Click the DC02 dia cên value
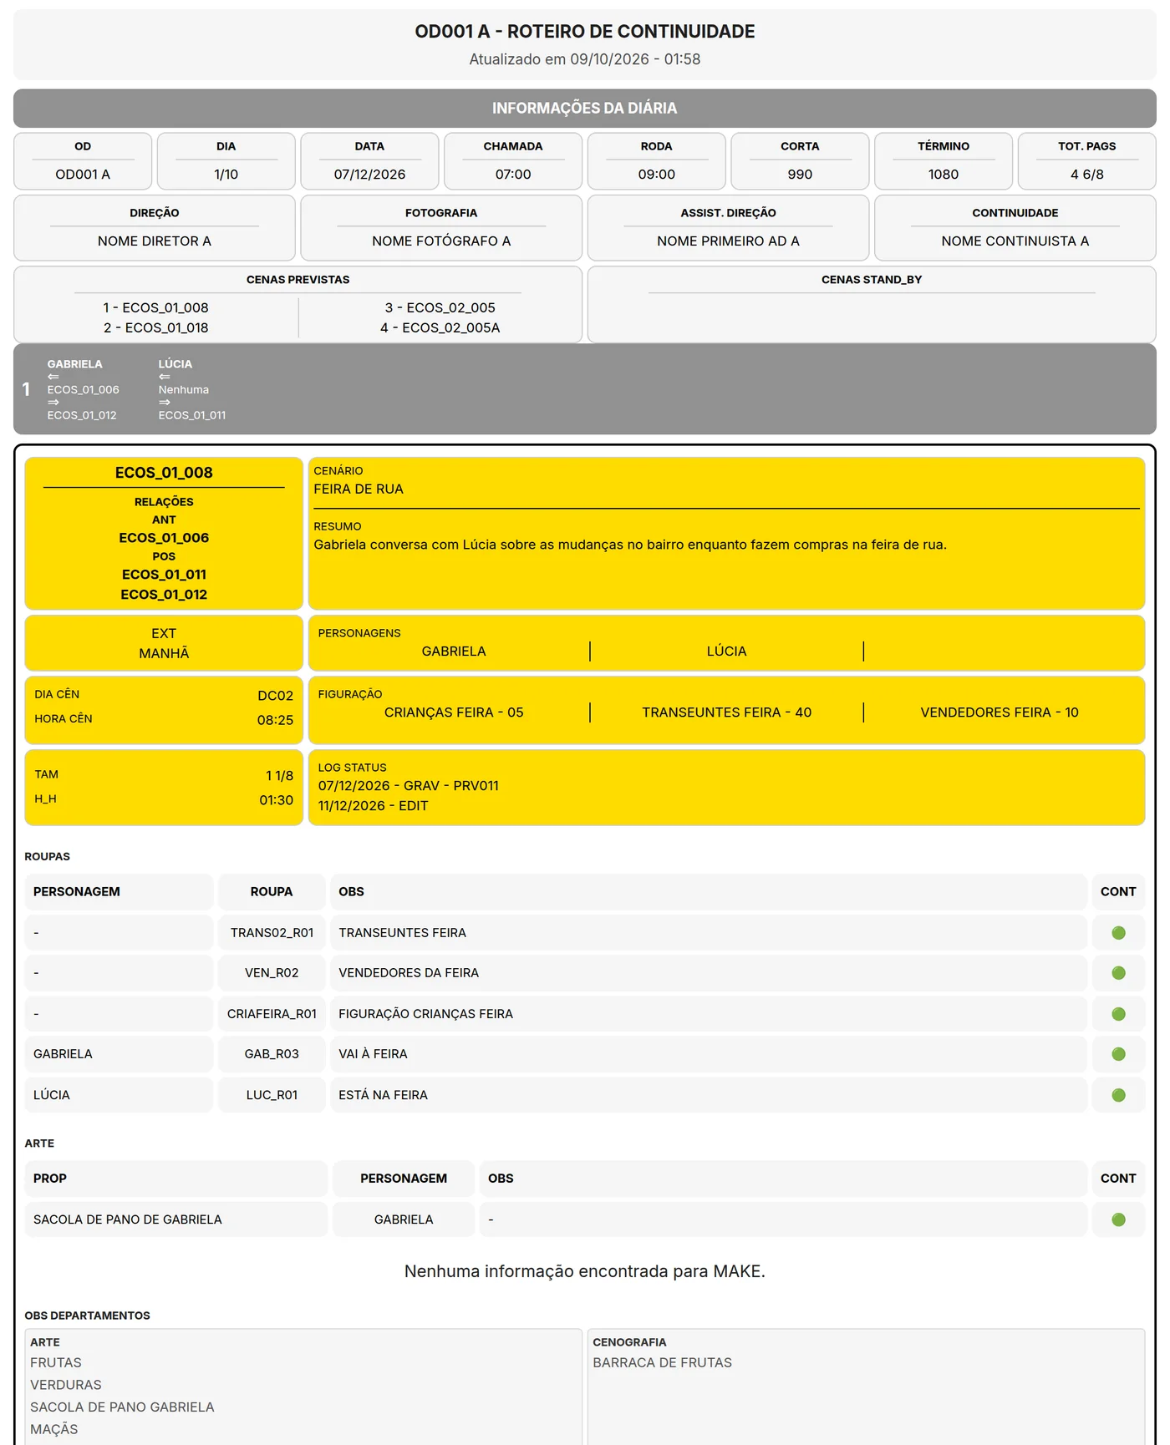Image resolution: width=1170 pixels, height=1445 pixels. [275, 696]
